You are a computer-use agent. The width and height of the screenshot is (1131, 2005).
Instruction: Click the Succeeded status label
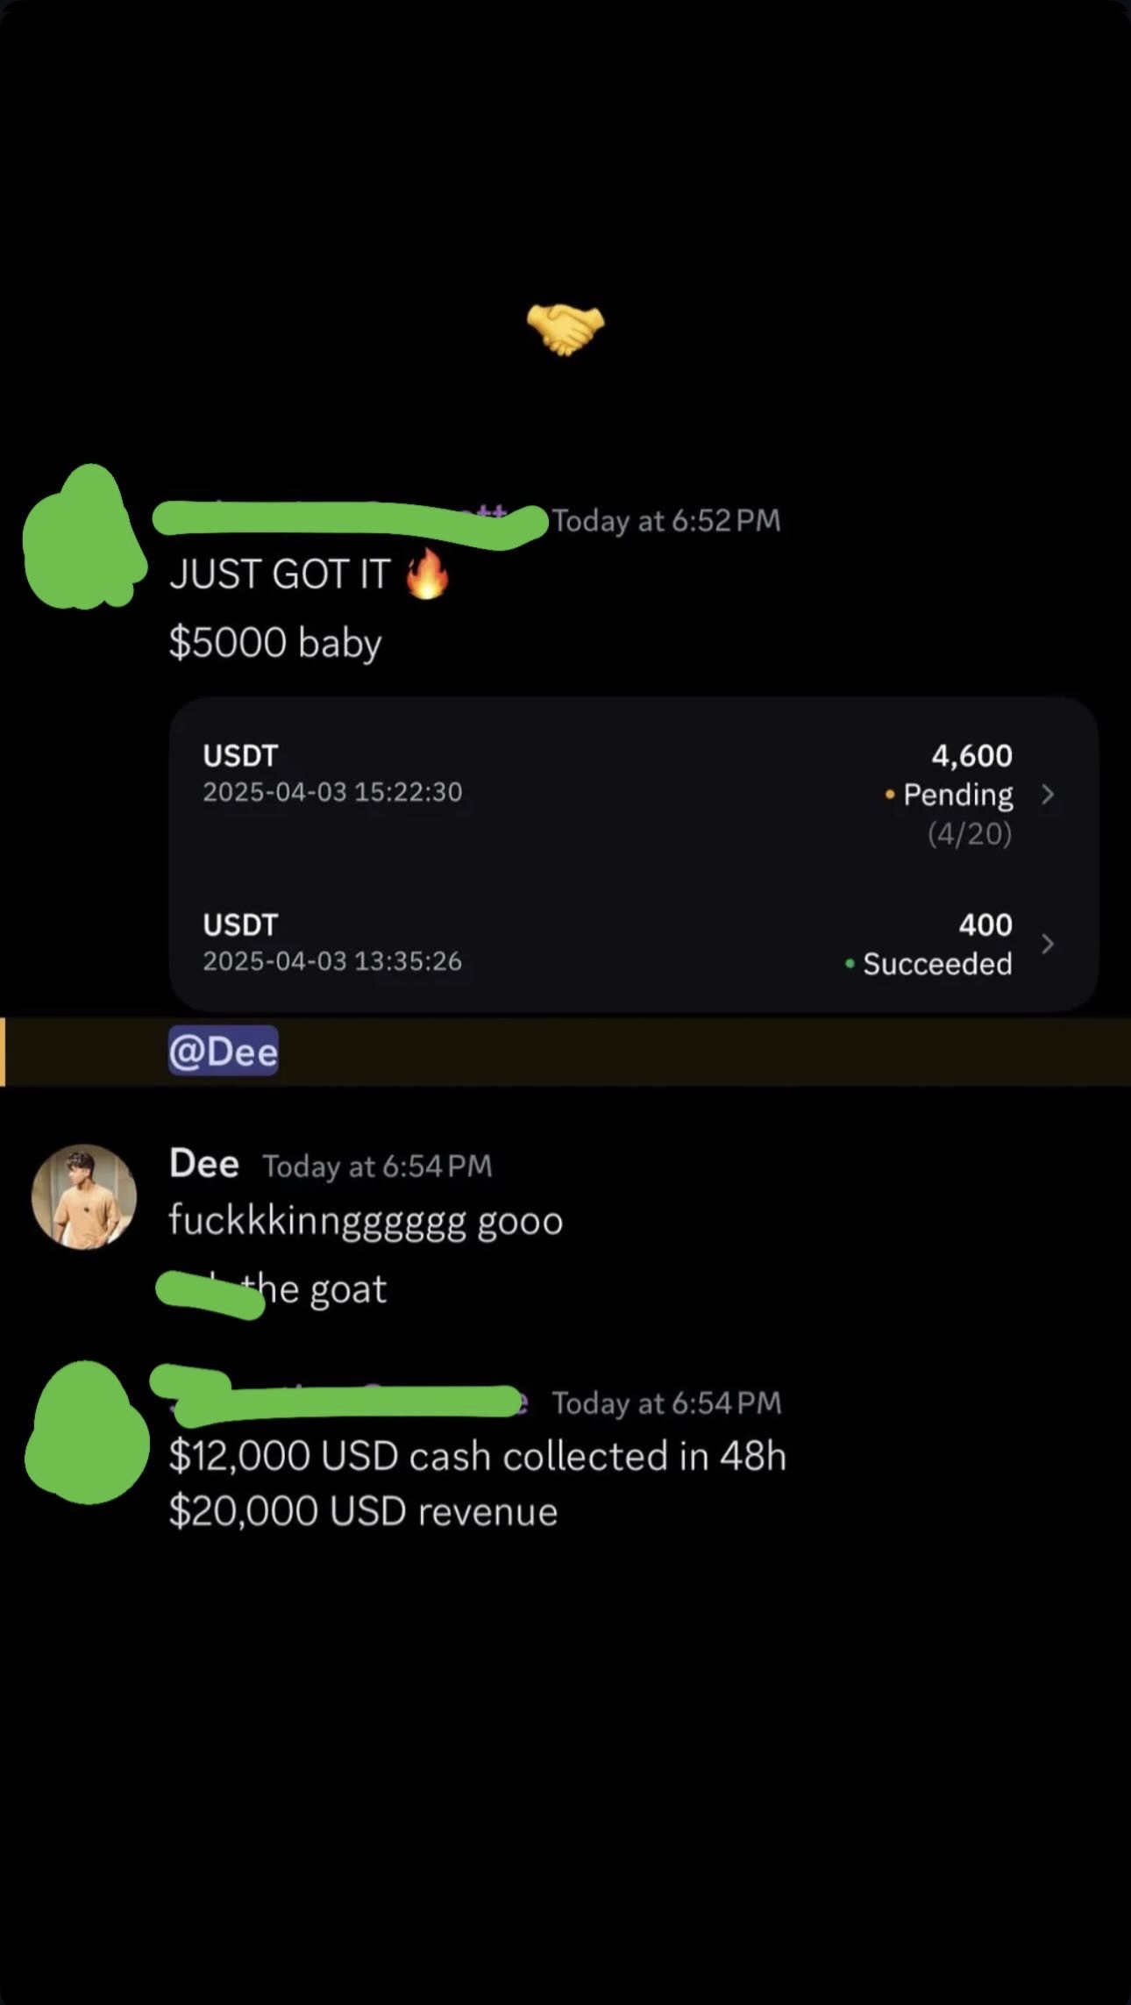[x=936, y=965]
